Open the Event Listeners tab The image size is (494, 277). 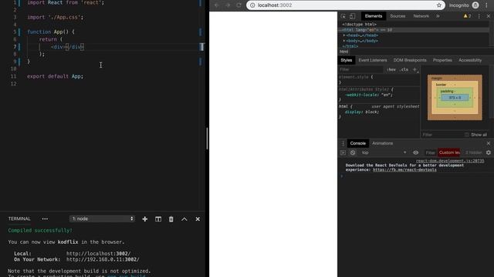click(x=372, y=60)
